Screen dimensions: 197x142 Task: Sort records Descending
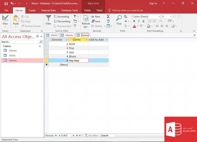pyautogui.click(x=62, y=21)
